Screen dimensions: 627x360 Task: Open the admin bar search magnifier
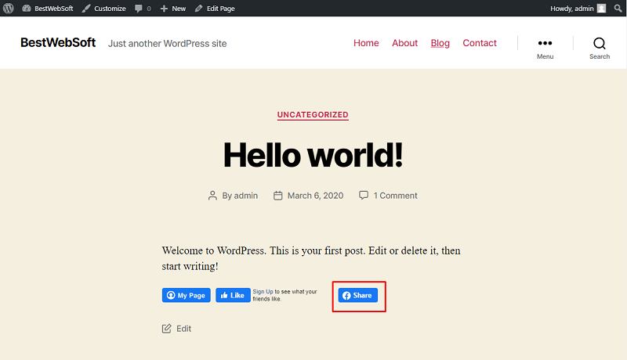point(618,9)
